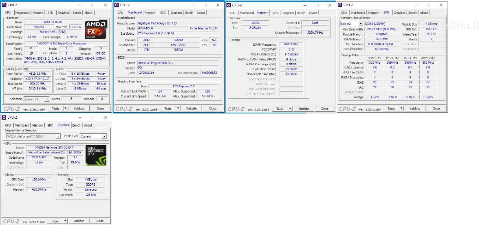
Task: Click the Tools button in the Mainboard window
Action: pyautogui.click(x=168, y=109)
